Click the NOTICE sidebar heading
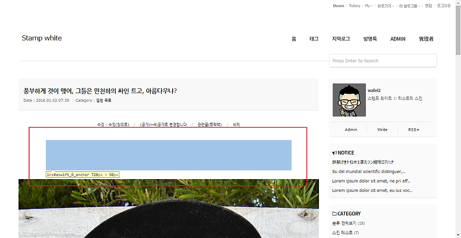461x238 pixels. 345,153
